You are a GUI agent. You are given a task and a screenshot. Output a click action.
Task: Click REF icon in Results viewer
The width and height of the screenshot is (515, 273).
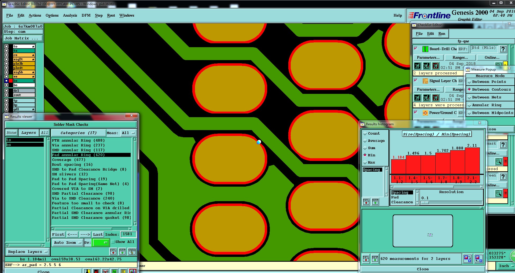(x=122, y=251)
